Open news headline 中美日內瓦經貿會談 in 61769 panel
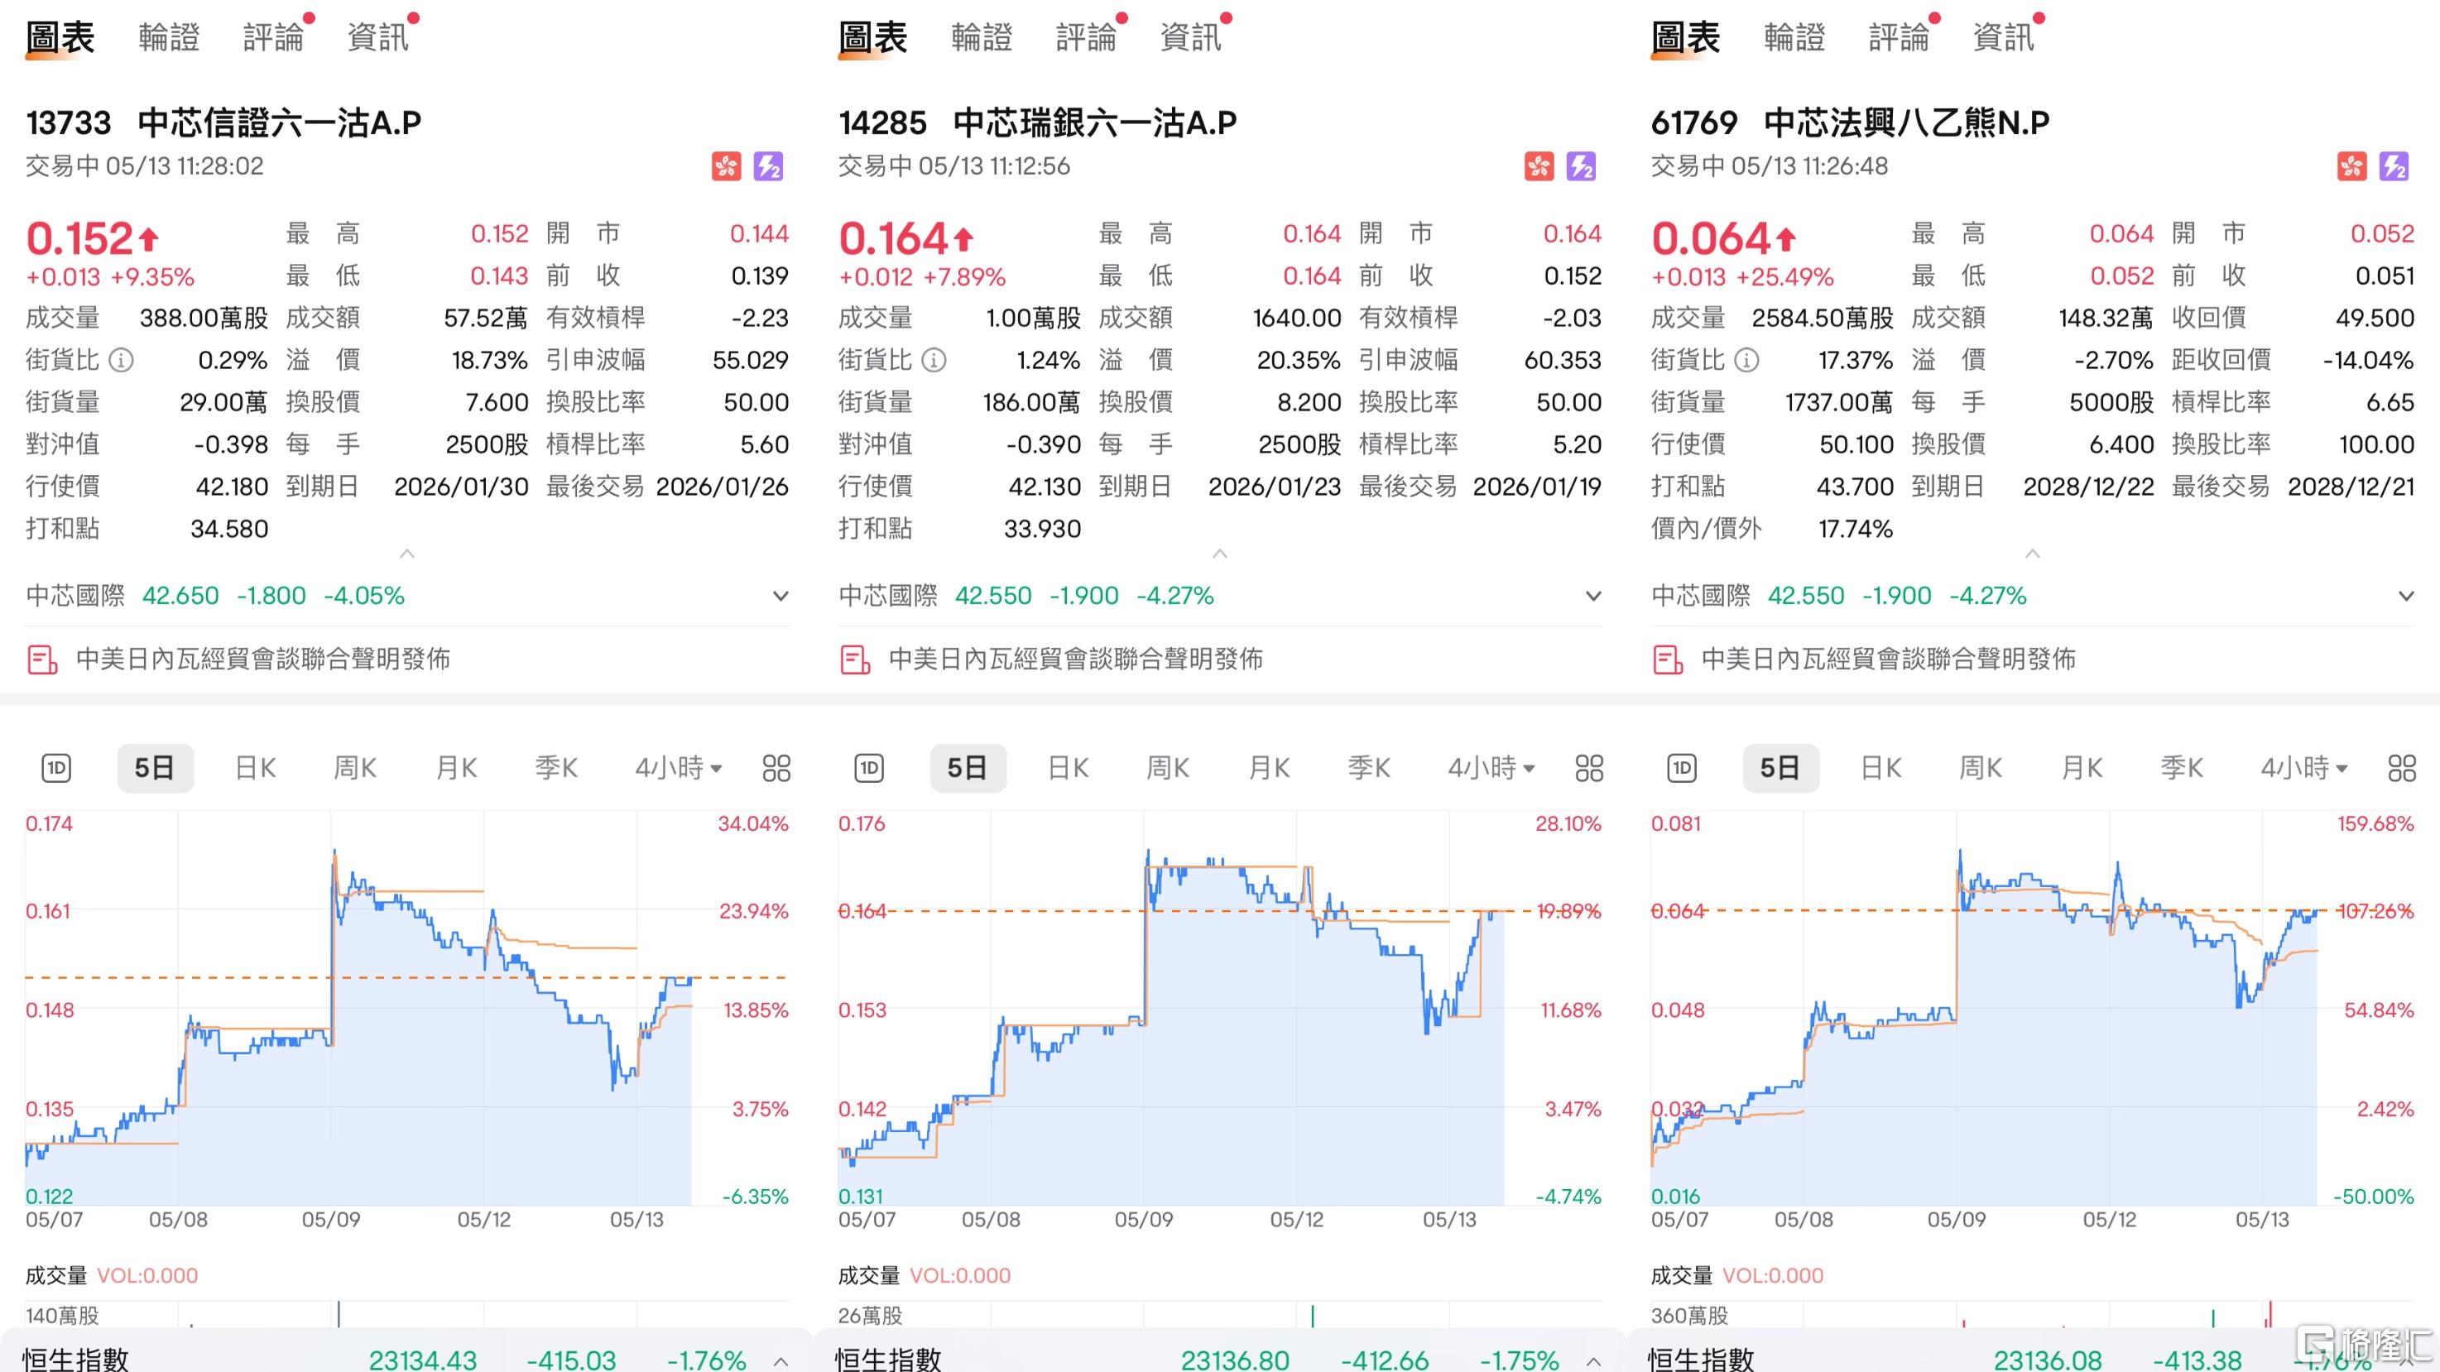 (x=1889, y=659)
